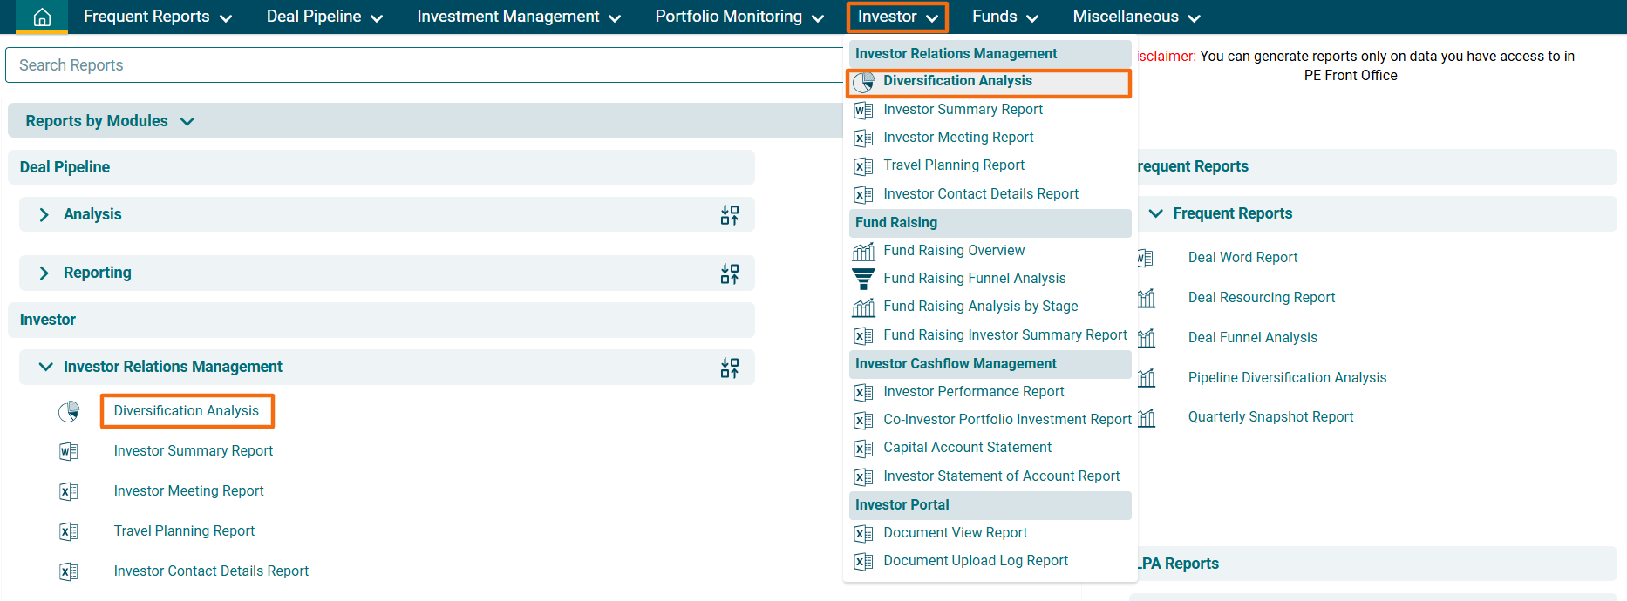Open the Quarterly Snapshot Report link
Viewport: 1627px width, 601px height.
1270,417
